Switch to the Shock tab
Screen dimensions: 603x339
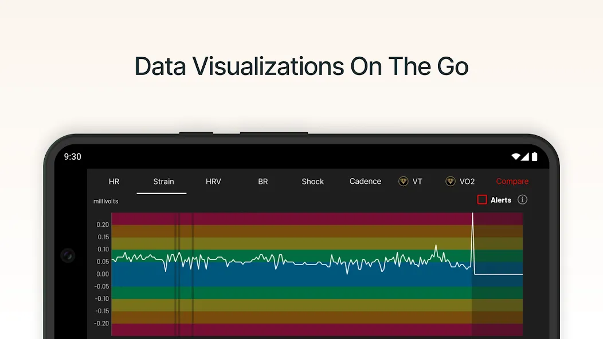pos(312,182)
